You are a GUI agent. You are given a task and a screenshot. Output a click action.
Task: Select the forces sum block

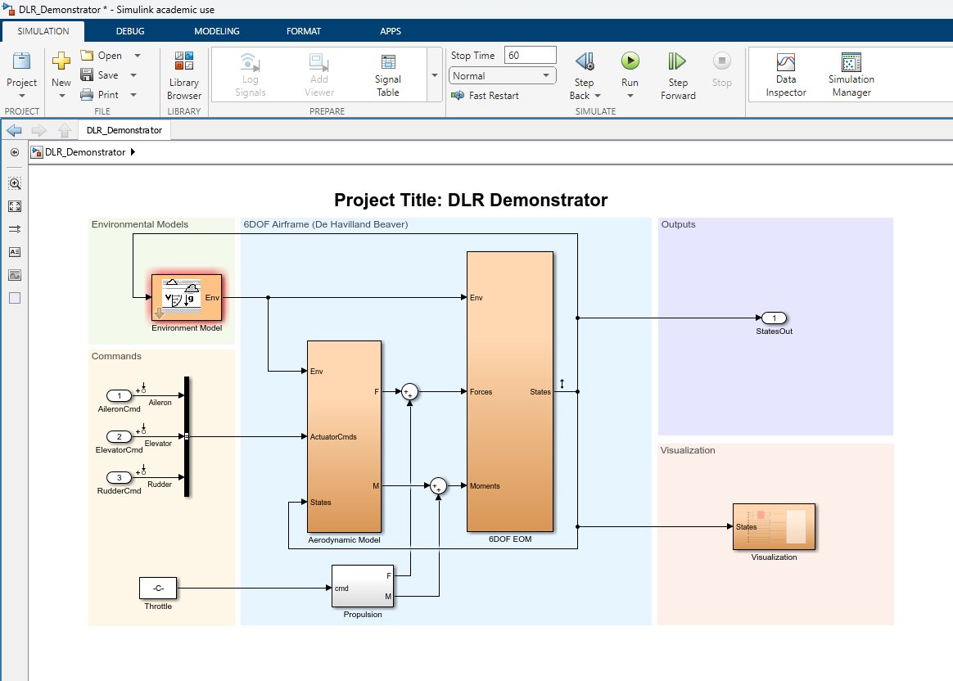(409, 392)
